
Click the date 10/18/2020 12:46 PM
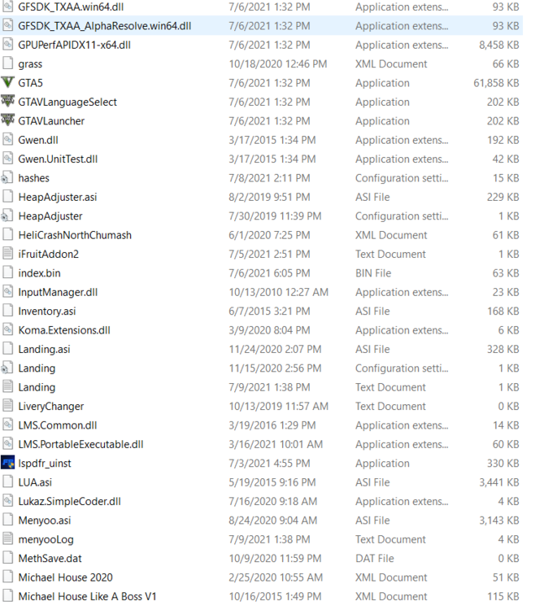point(277,63)
